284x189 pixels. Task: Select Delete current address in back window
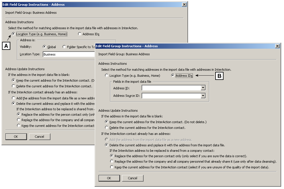click(x=13, y=86)
